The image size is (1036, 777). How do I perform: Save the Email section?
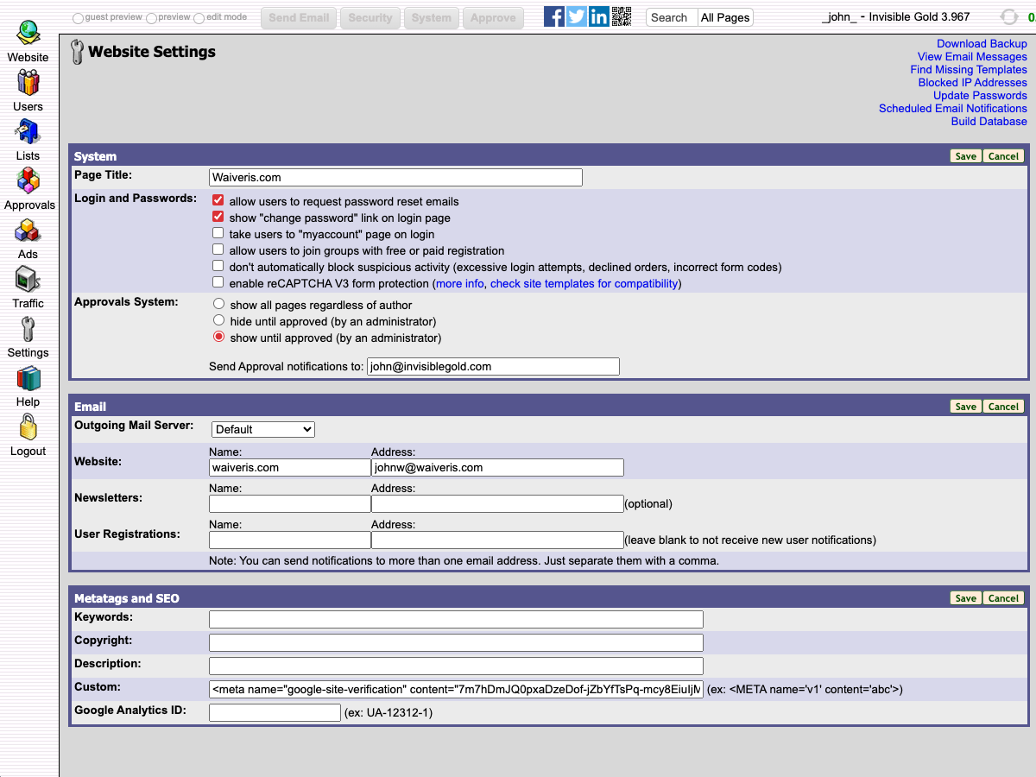(966, 407)
